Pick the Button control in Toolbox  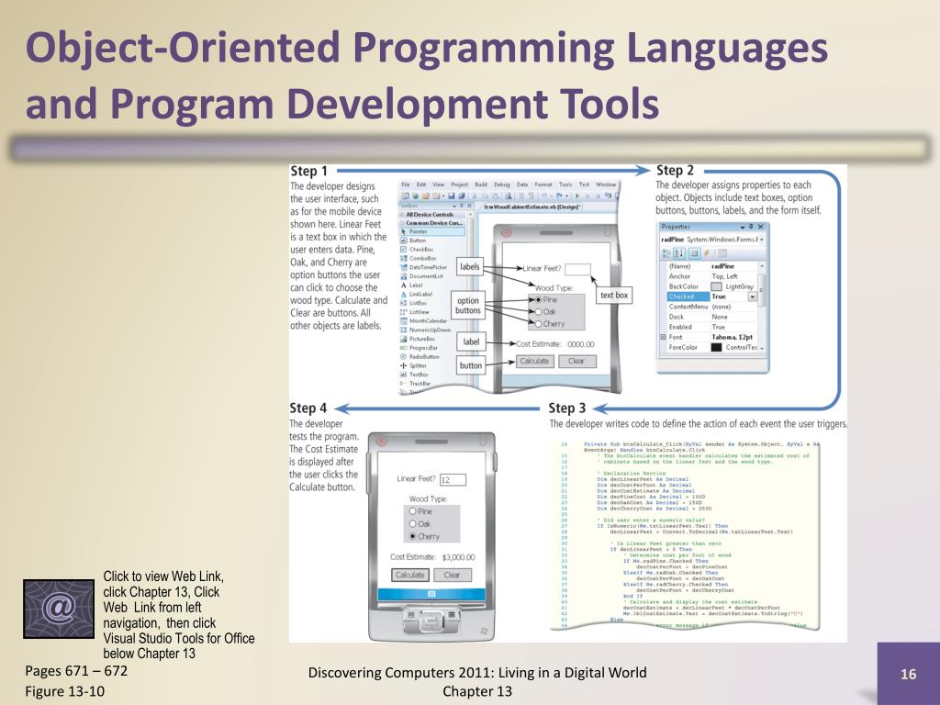point(412,241)
